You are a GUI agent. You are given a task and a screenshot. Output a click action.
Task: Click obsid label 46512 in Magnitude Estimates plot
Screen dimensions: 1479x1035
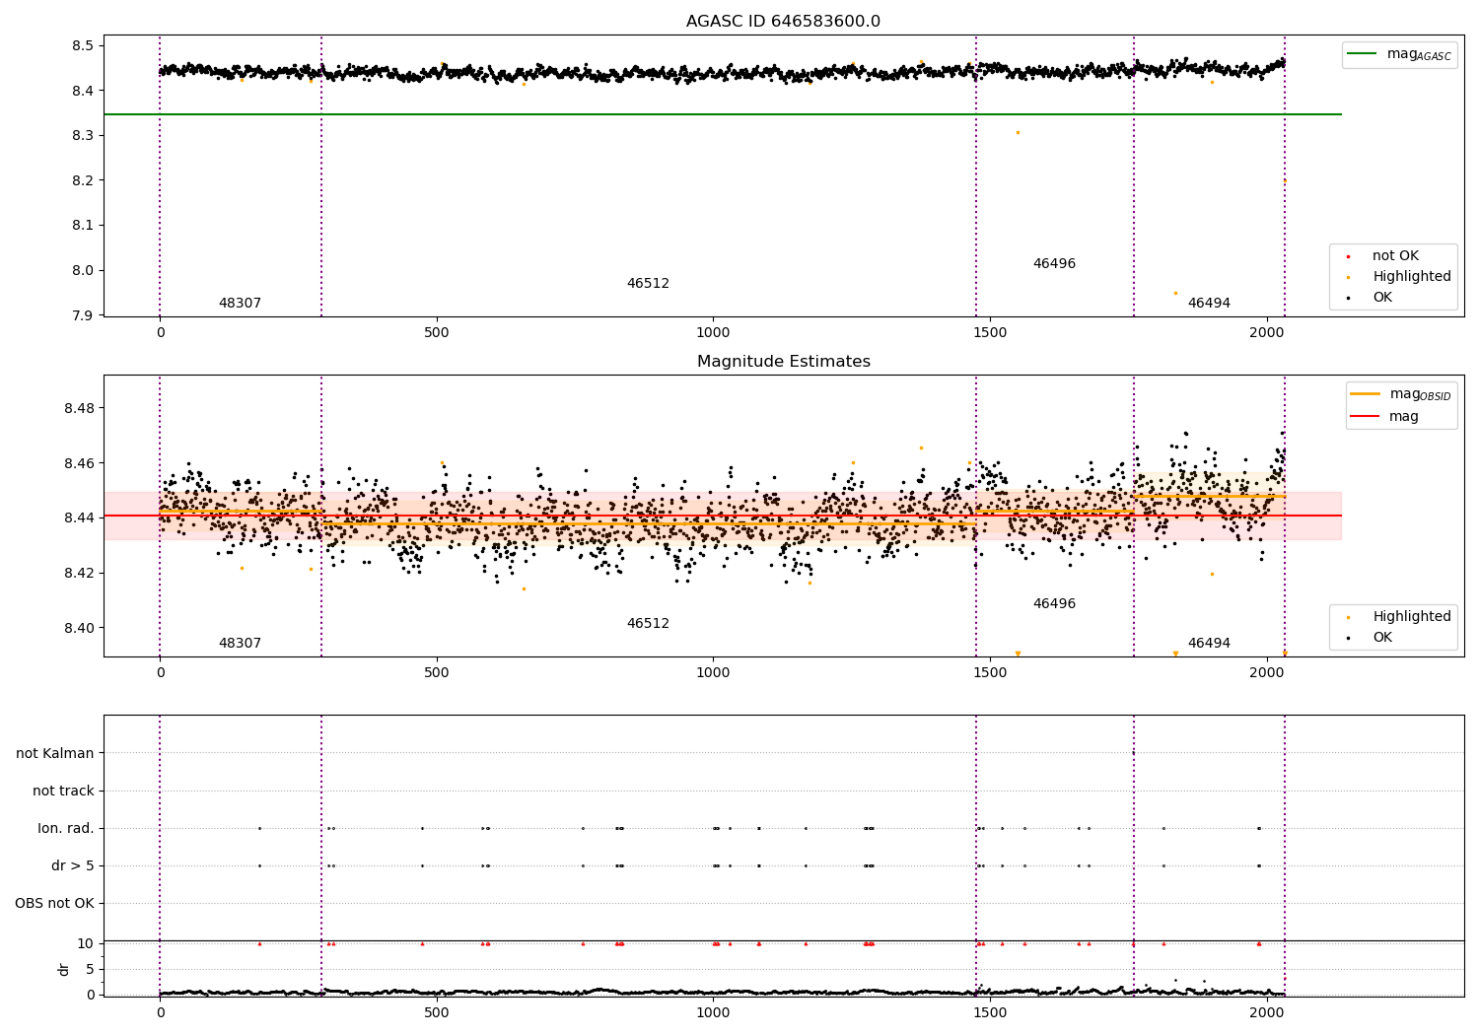click(648, 624)
